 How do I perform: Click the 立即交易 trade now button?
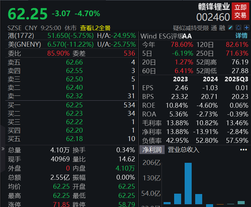click(x=240, y=11)
